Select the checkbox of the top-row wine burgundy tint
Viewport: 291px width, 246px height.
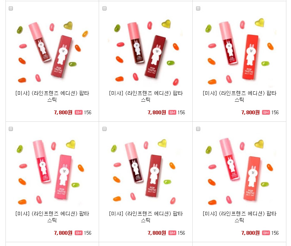[104, 8]
